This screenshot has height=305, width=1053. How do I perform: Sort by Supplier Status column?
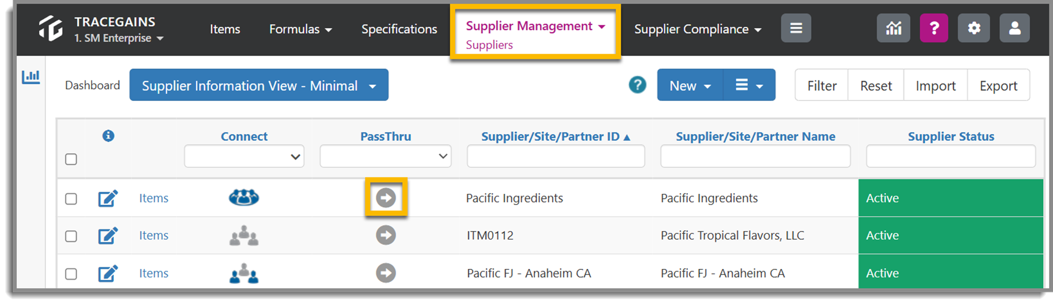[x=950, y=136]
